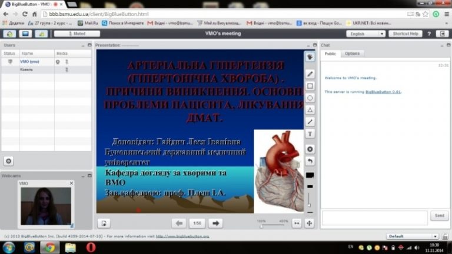The width and height of the screenshot is (452, 254).
Task: Open the file explorer from taskbar
Action: 70,248
